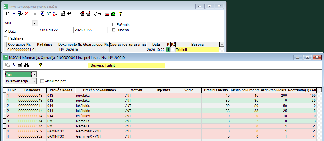
Task: Click barcode 000000000014 in the row with quantity 50
Action: pos(32,106)
